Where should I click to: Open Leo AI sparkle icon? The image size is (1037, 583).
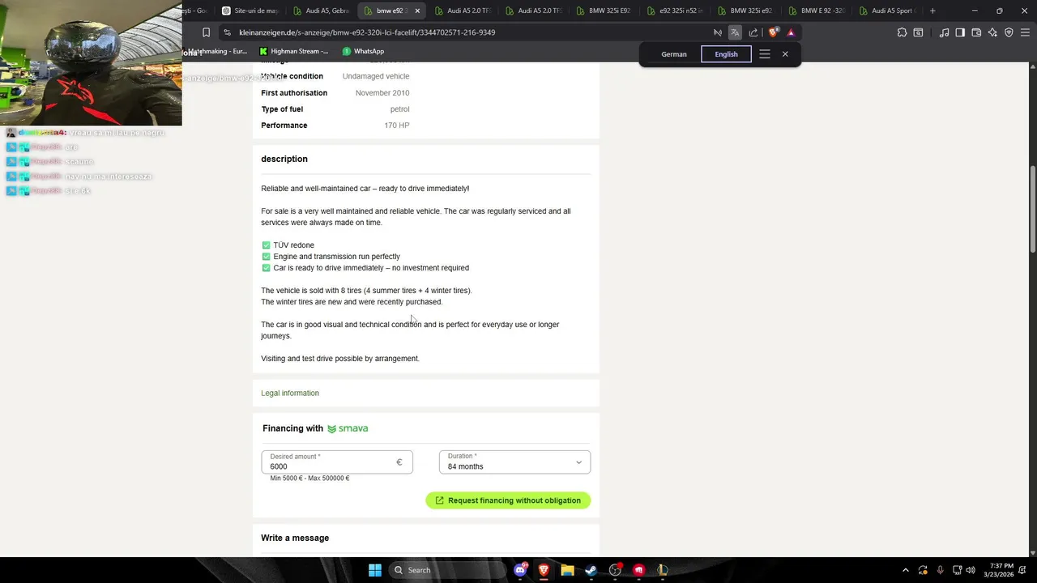click(992, 32)
